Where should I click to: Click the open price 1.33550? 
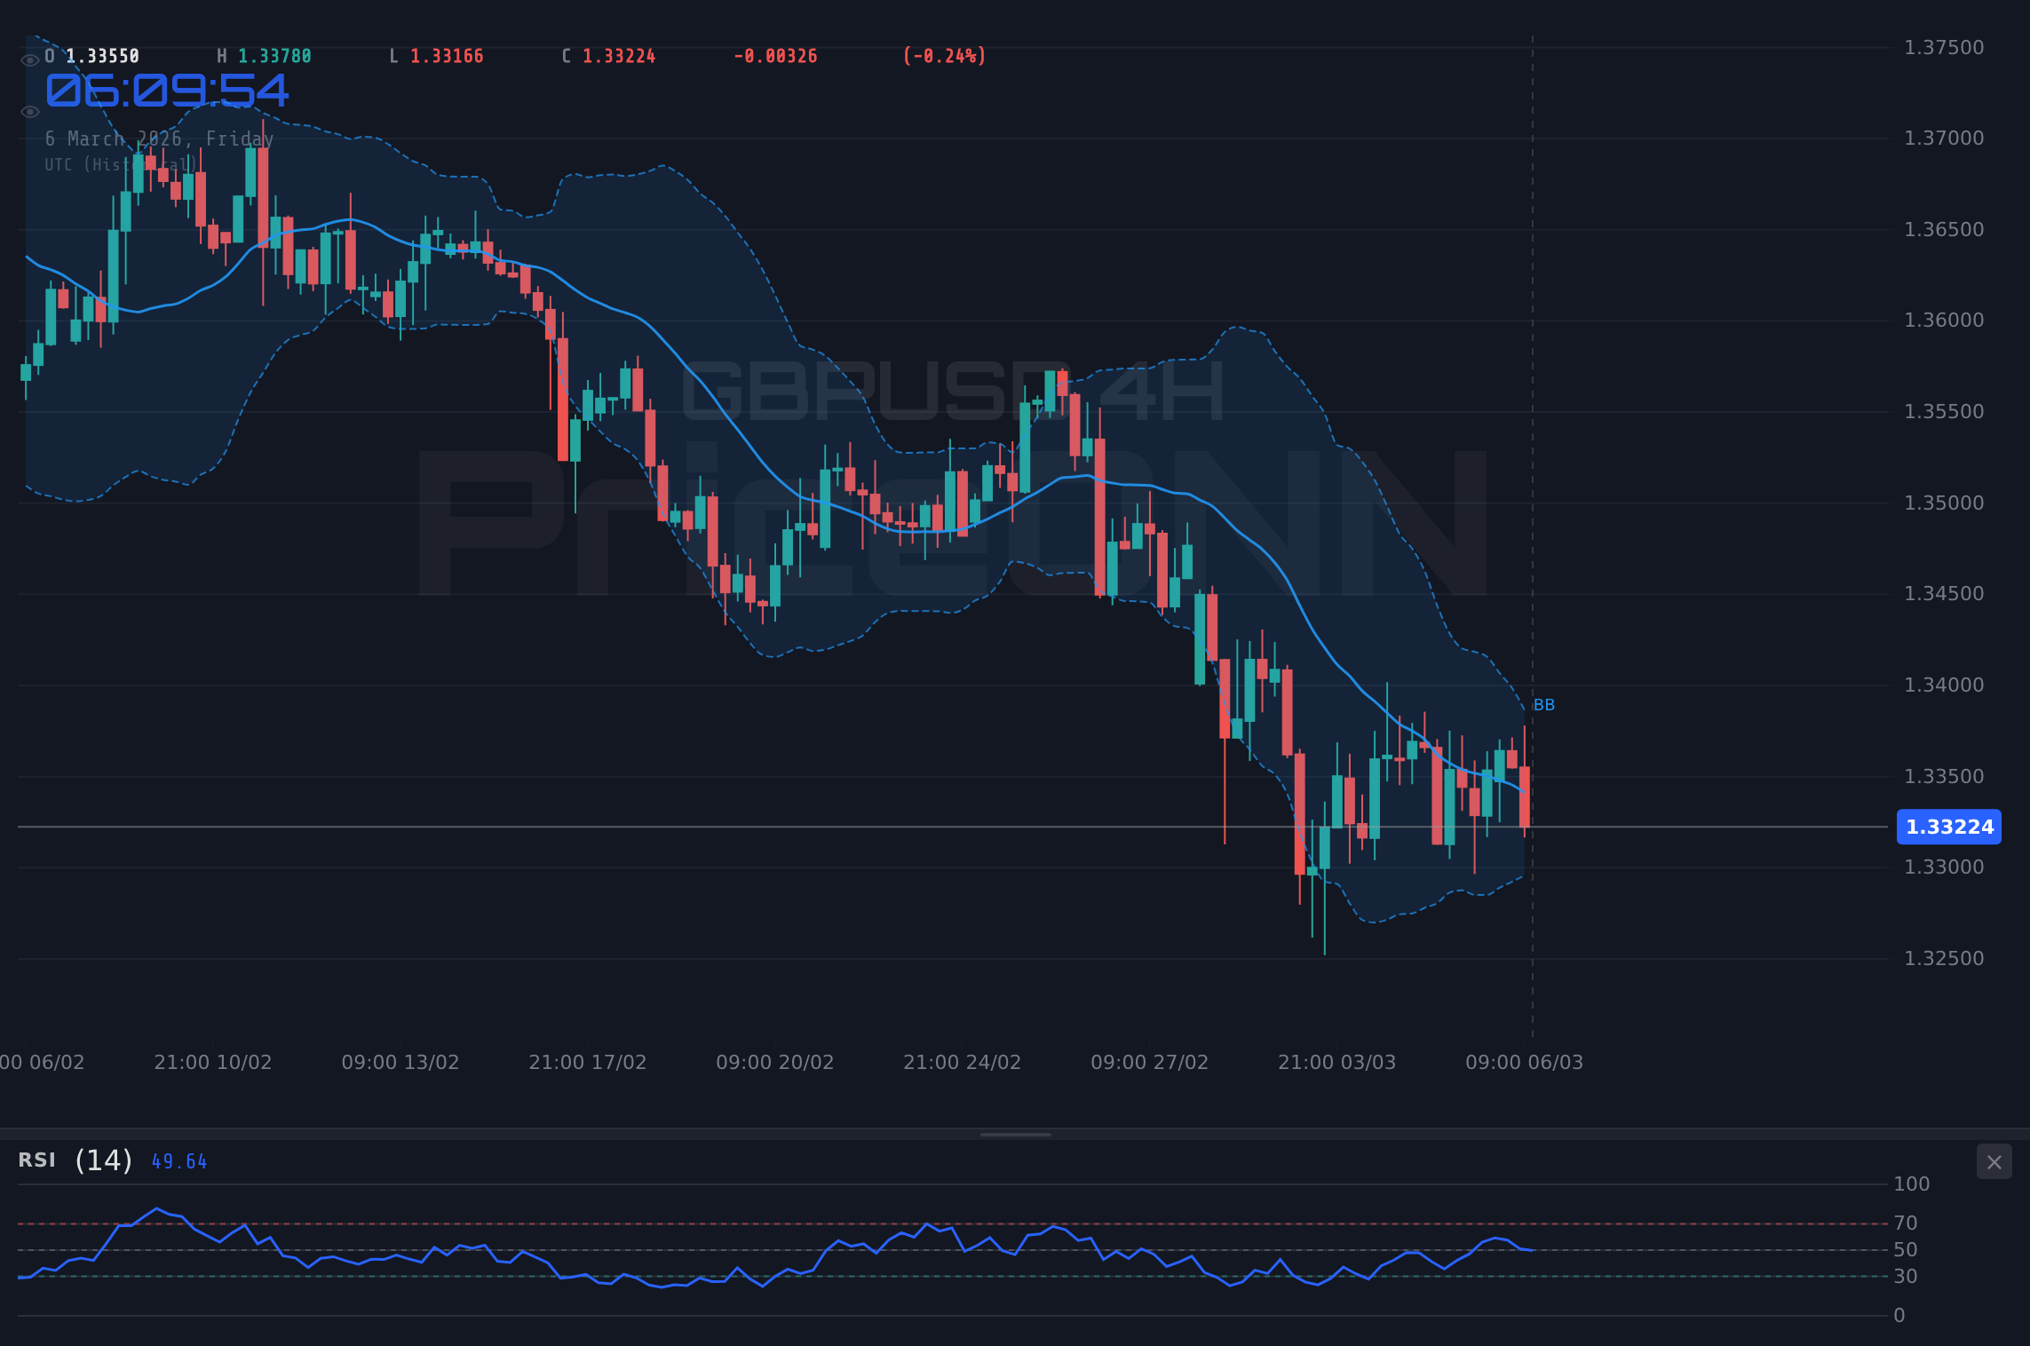point(102,57)
